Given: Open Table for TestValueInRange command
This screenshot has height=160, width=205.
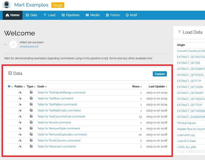Looking at the screenshot, I should point(61,92).
